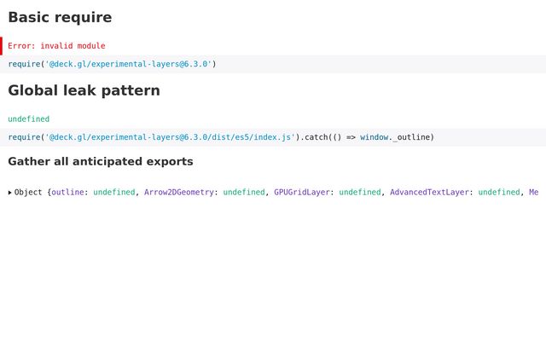Click the arrow function => in second cell
This screenshot has height=341, width=546.
coord(351,137)
